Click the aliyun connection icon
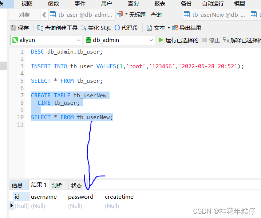This screenshot has height=218, width=261. (15, 40)
